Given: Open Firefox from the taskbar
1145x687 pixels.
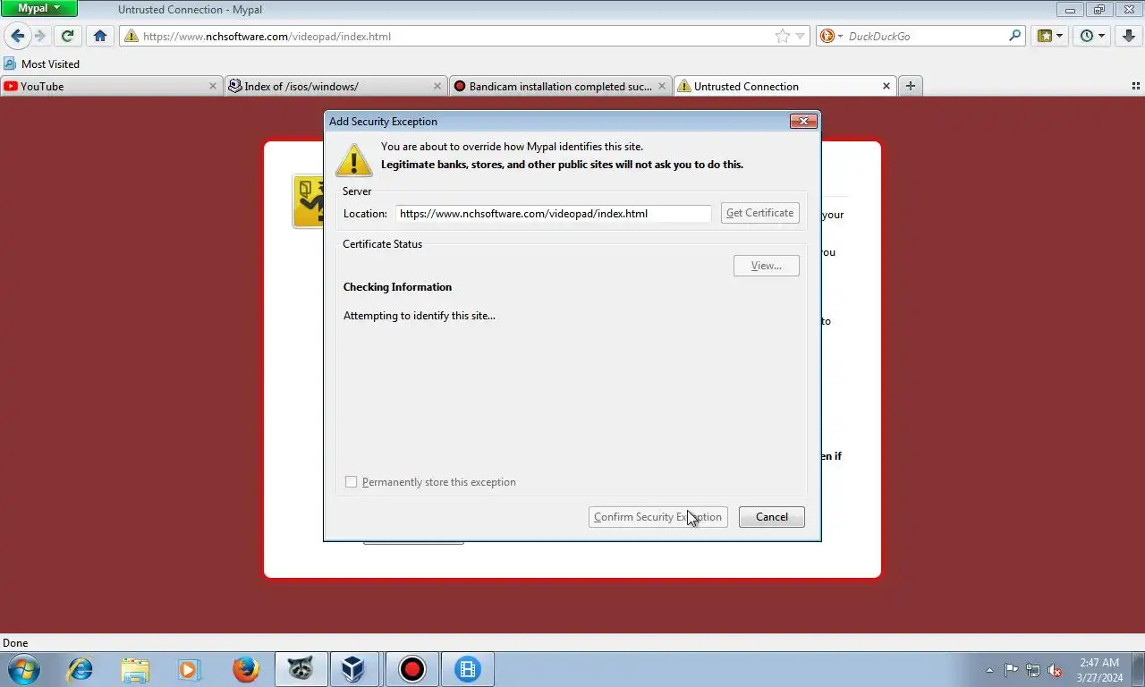Looking at the screenshot, I should pos(244,669).
